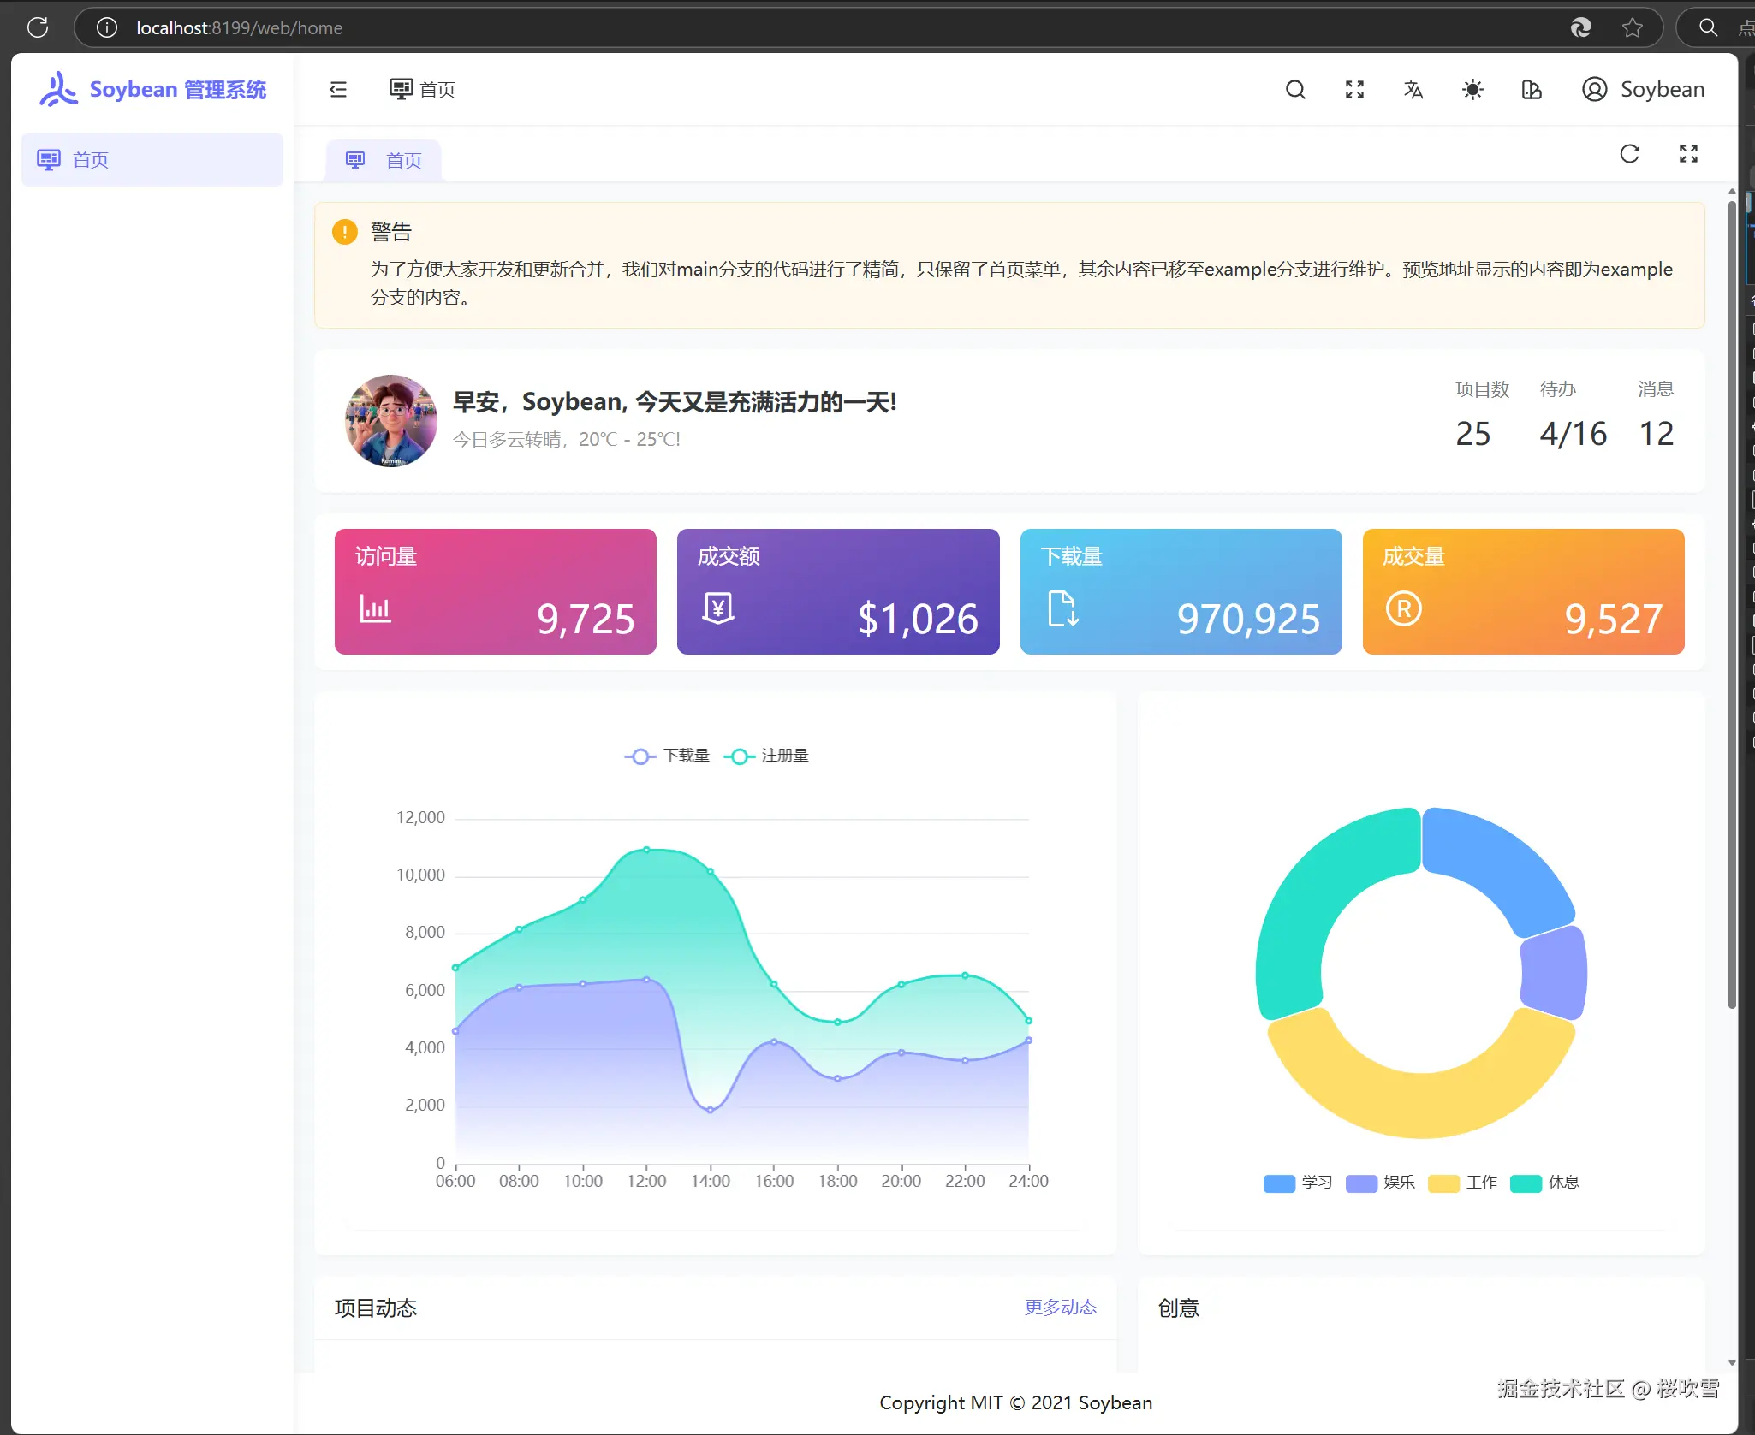Image resolution: width=1755 pixels, height=1435 pixels.
Task: Open the Soybean user avatar menu
Action: coord(1643,89)
